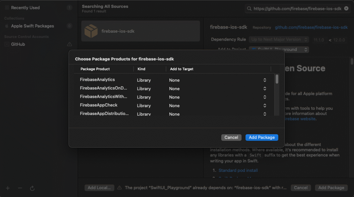Image resolution: width=354 pixels, height=197 pixels.
Task: Select the firebase-ios-sdk search result
Action: coord(140,31)
